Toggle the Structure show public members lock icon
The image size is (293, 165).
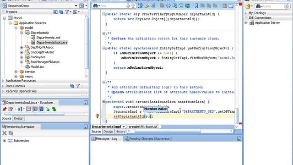click(48, 109)
